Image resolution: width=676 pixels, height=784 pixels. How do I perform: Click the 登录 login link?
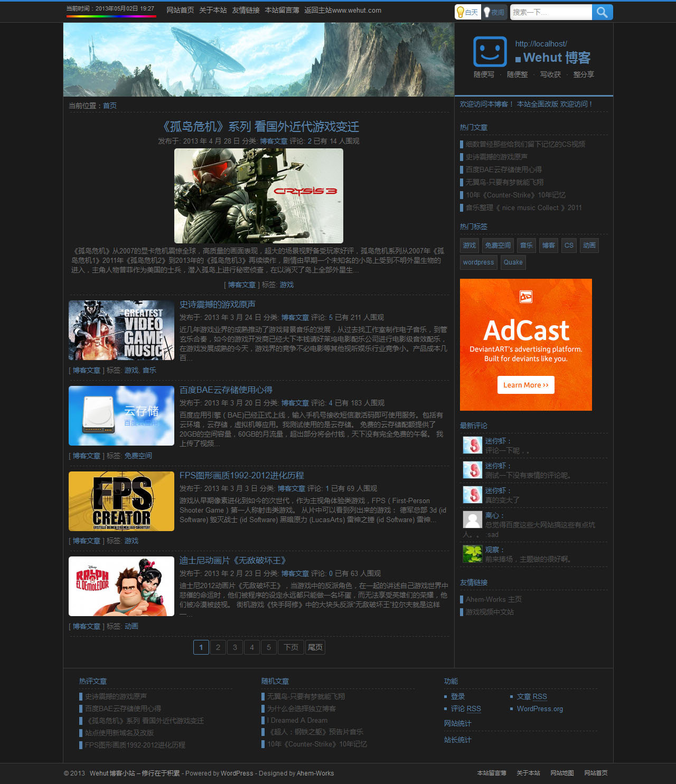point(458,696)
